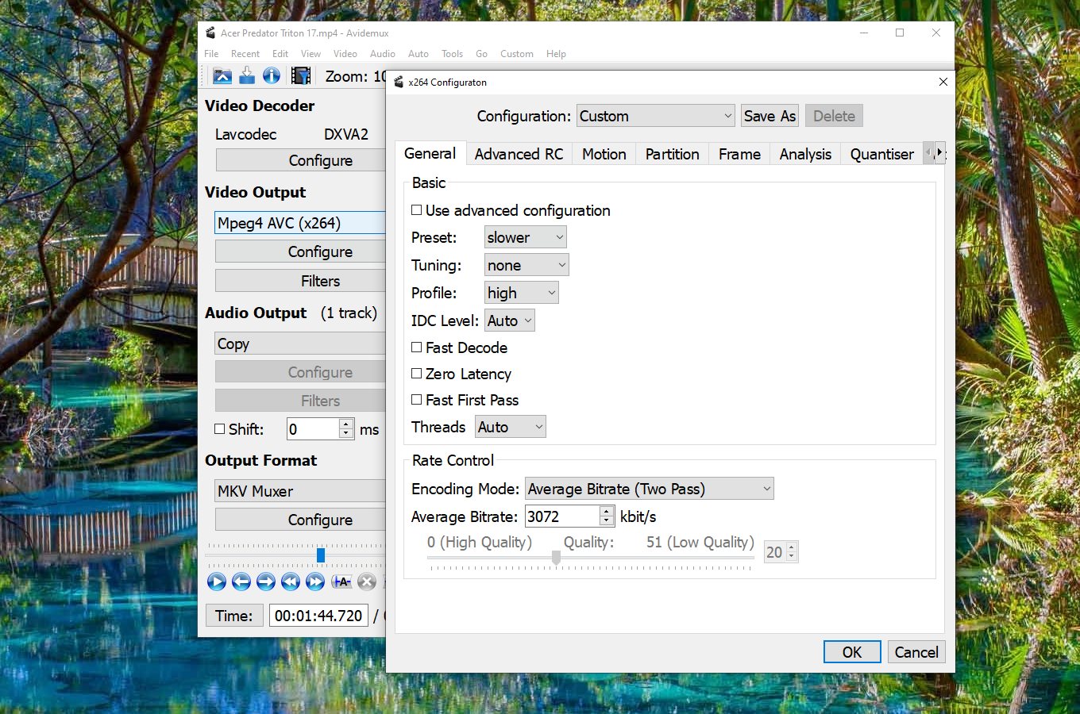The height and width of the screenshot is (714, 1080).
Task: Tick the Fast Decode checkbox
Action: click(x=417, y=347)
